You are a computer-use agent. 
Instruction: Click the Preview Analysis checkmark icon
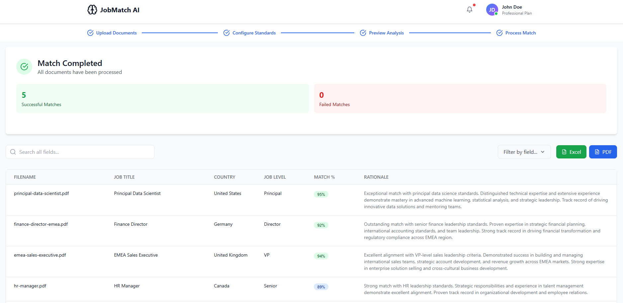click(363, 33)
